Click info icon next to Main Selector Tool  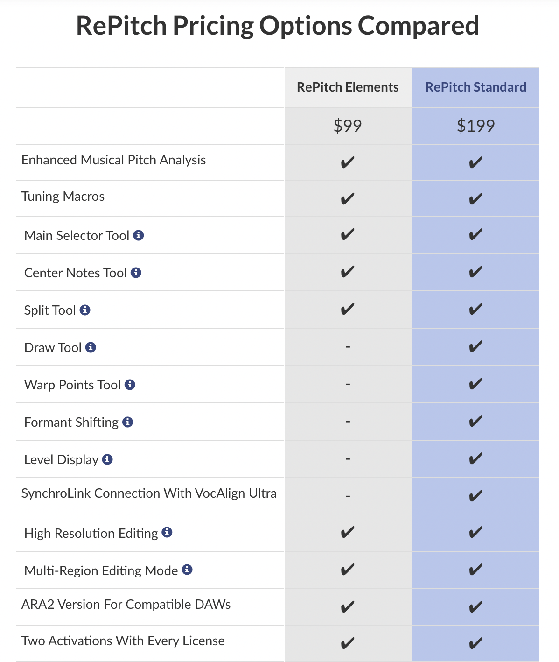(x=138, y=235)
